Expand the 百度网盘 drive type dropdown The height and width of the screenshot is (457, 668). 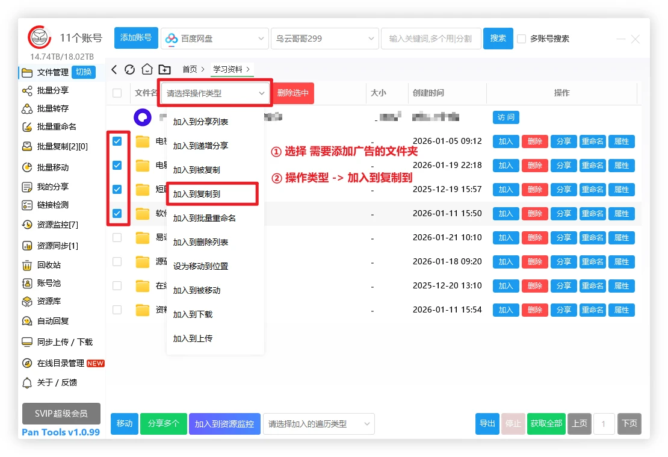tap(215, 39)
